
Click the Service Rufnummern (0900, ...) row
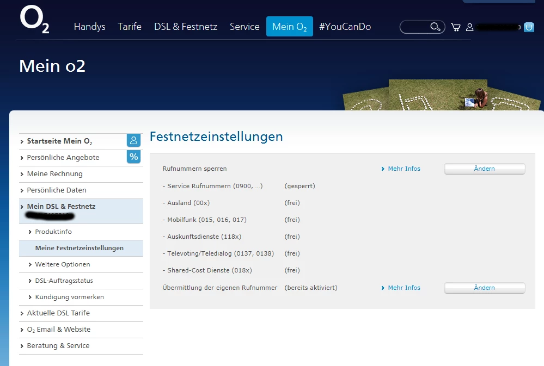[x=213, y=186]
